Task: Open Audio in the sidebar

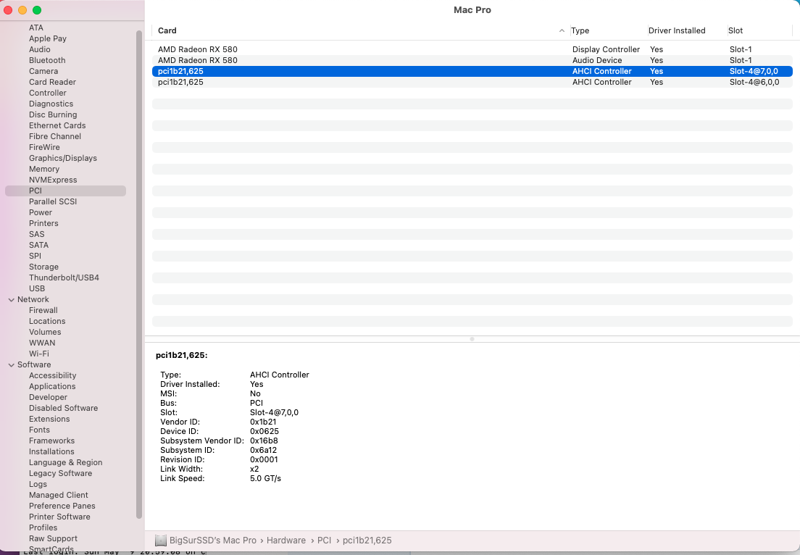Action: 40,49
